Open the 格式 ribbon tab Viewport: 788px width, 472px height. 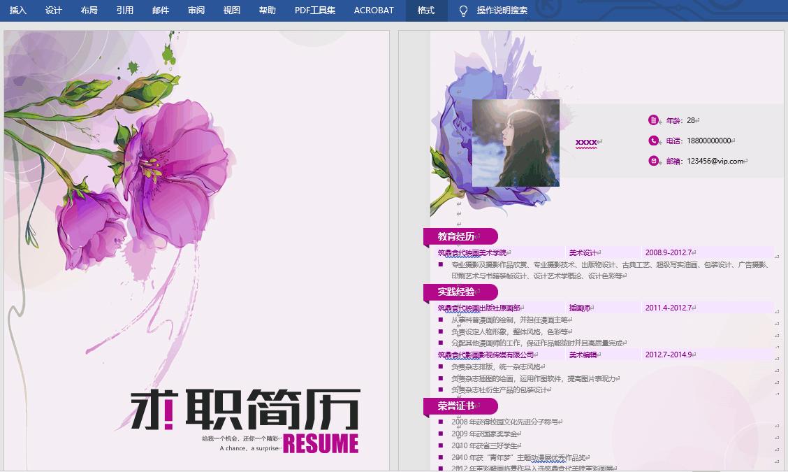click(426, 10)
